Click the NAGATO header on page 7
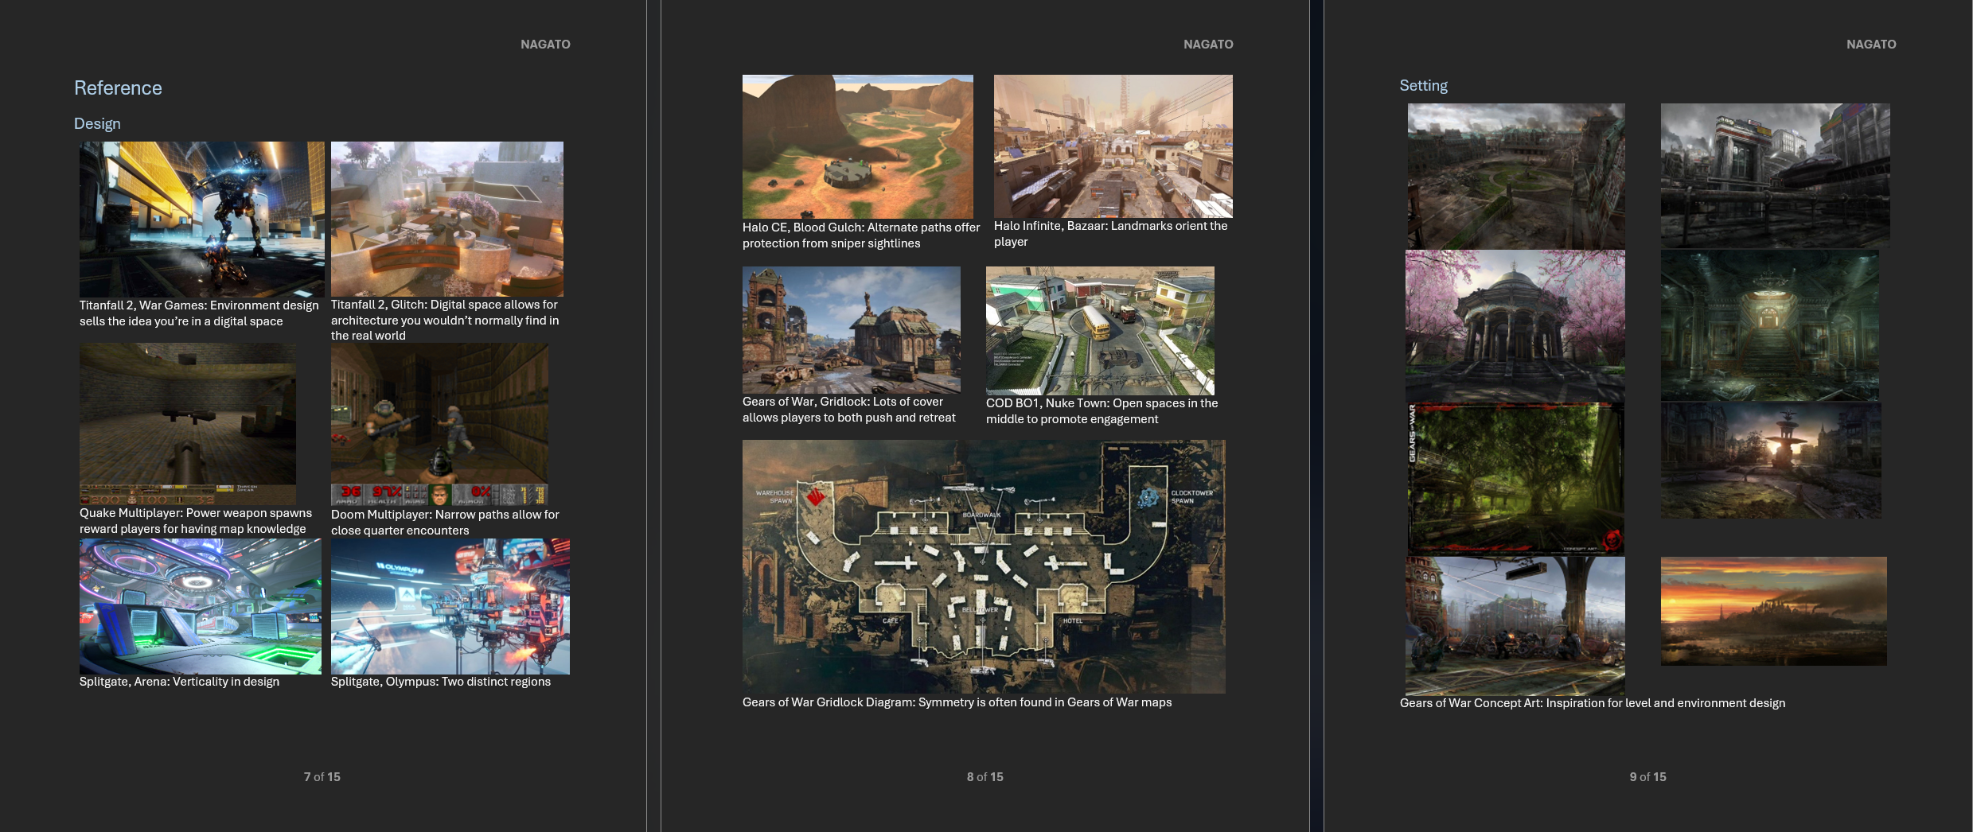 pyautogui.click(x=545, y=45)
